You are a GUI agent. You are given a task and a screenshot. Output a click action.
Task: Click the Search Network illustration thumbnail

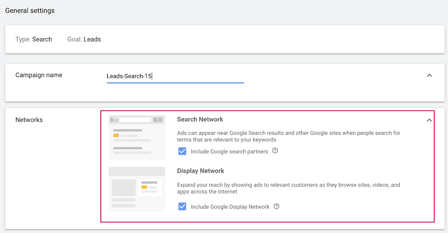tap(137, 138)
